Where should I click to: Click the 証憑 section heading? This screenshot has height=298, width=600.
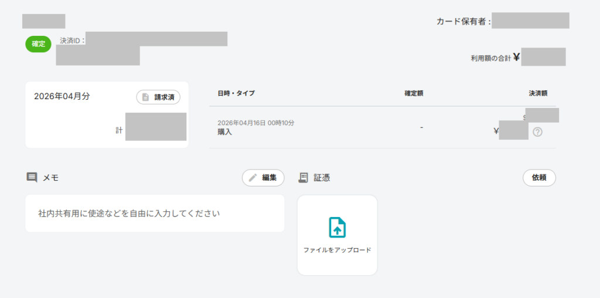click(322, 178)
